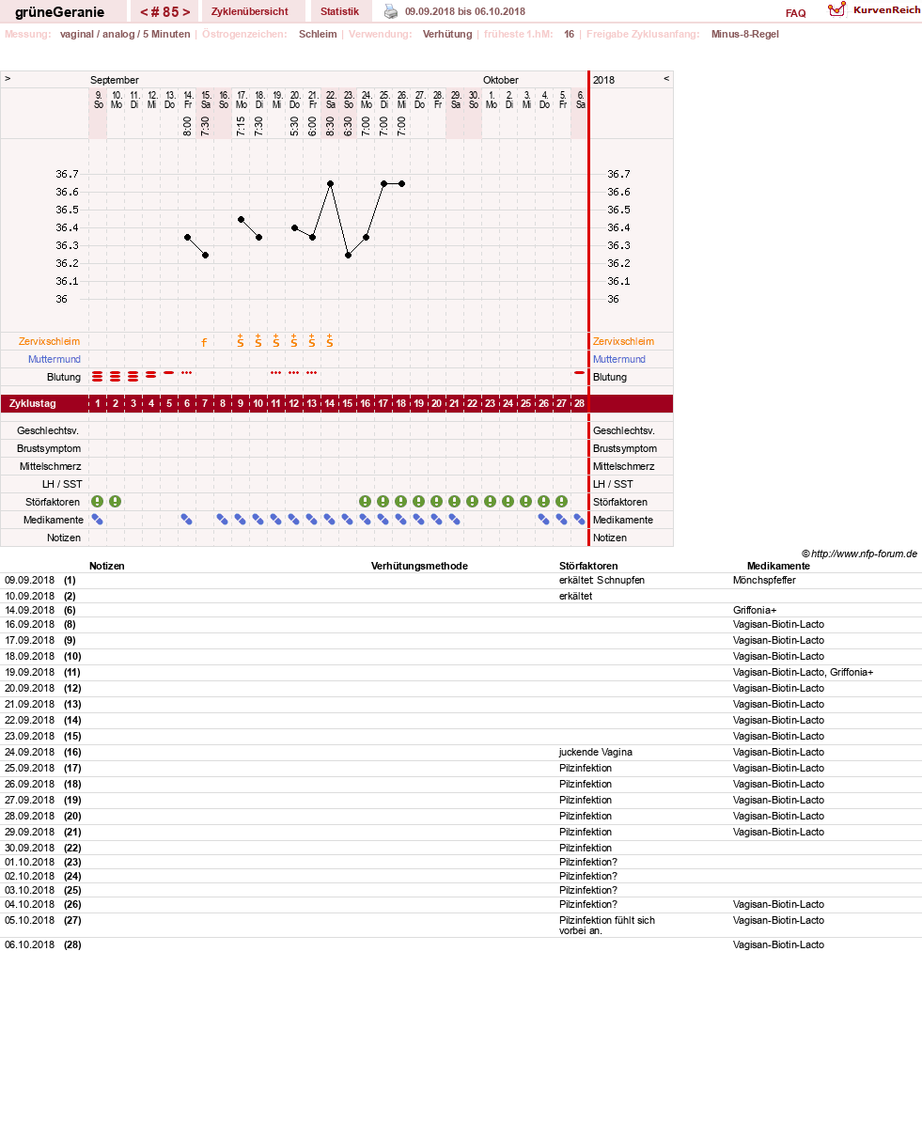Click the medication pill icon on cycle day 6
This screenshot has width=922, height=1123.
[187, 520]
